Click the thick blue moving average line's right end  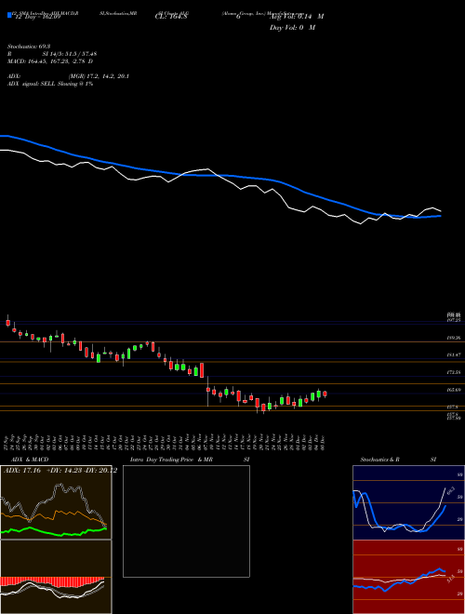440,216
